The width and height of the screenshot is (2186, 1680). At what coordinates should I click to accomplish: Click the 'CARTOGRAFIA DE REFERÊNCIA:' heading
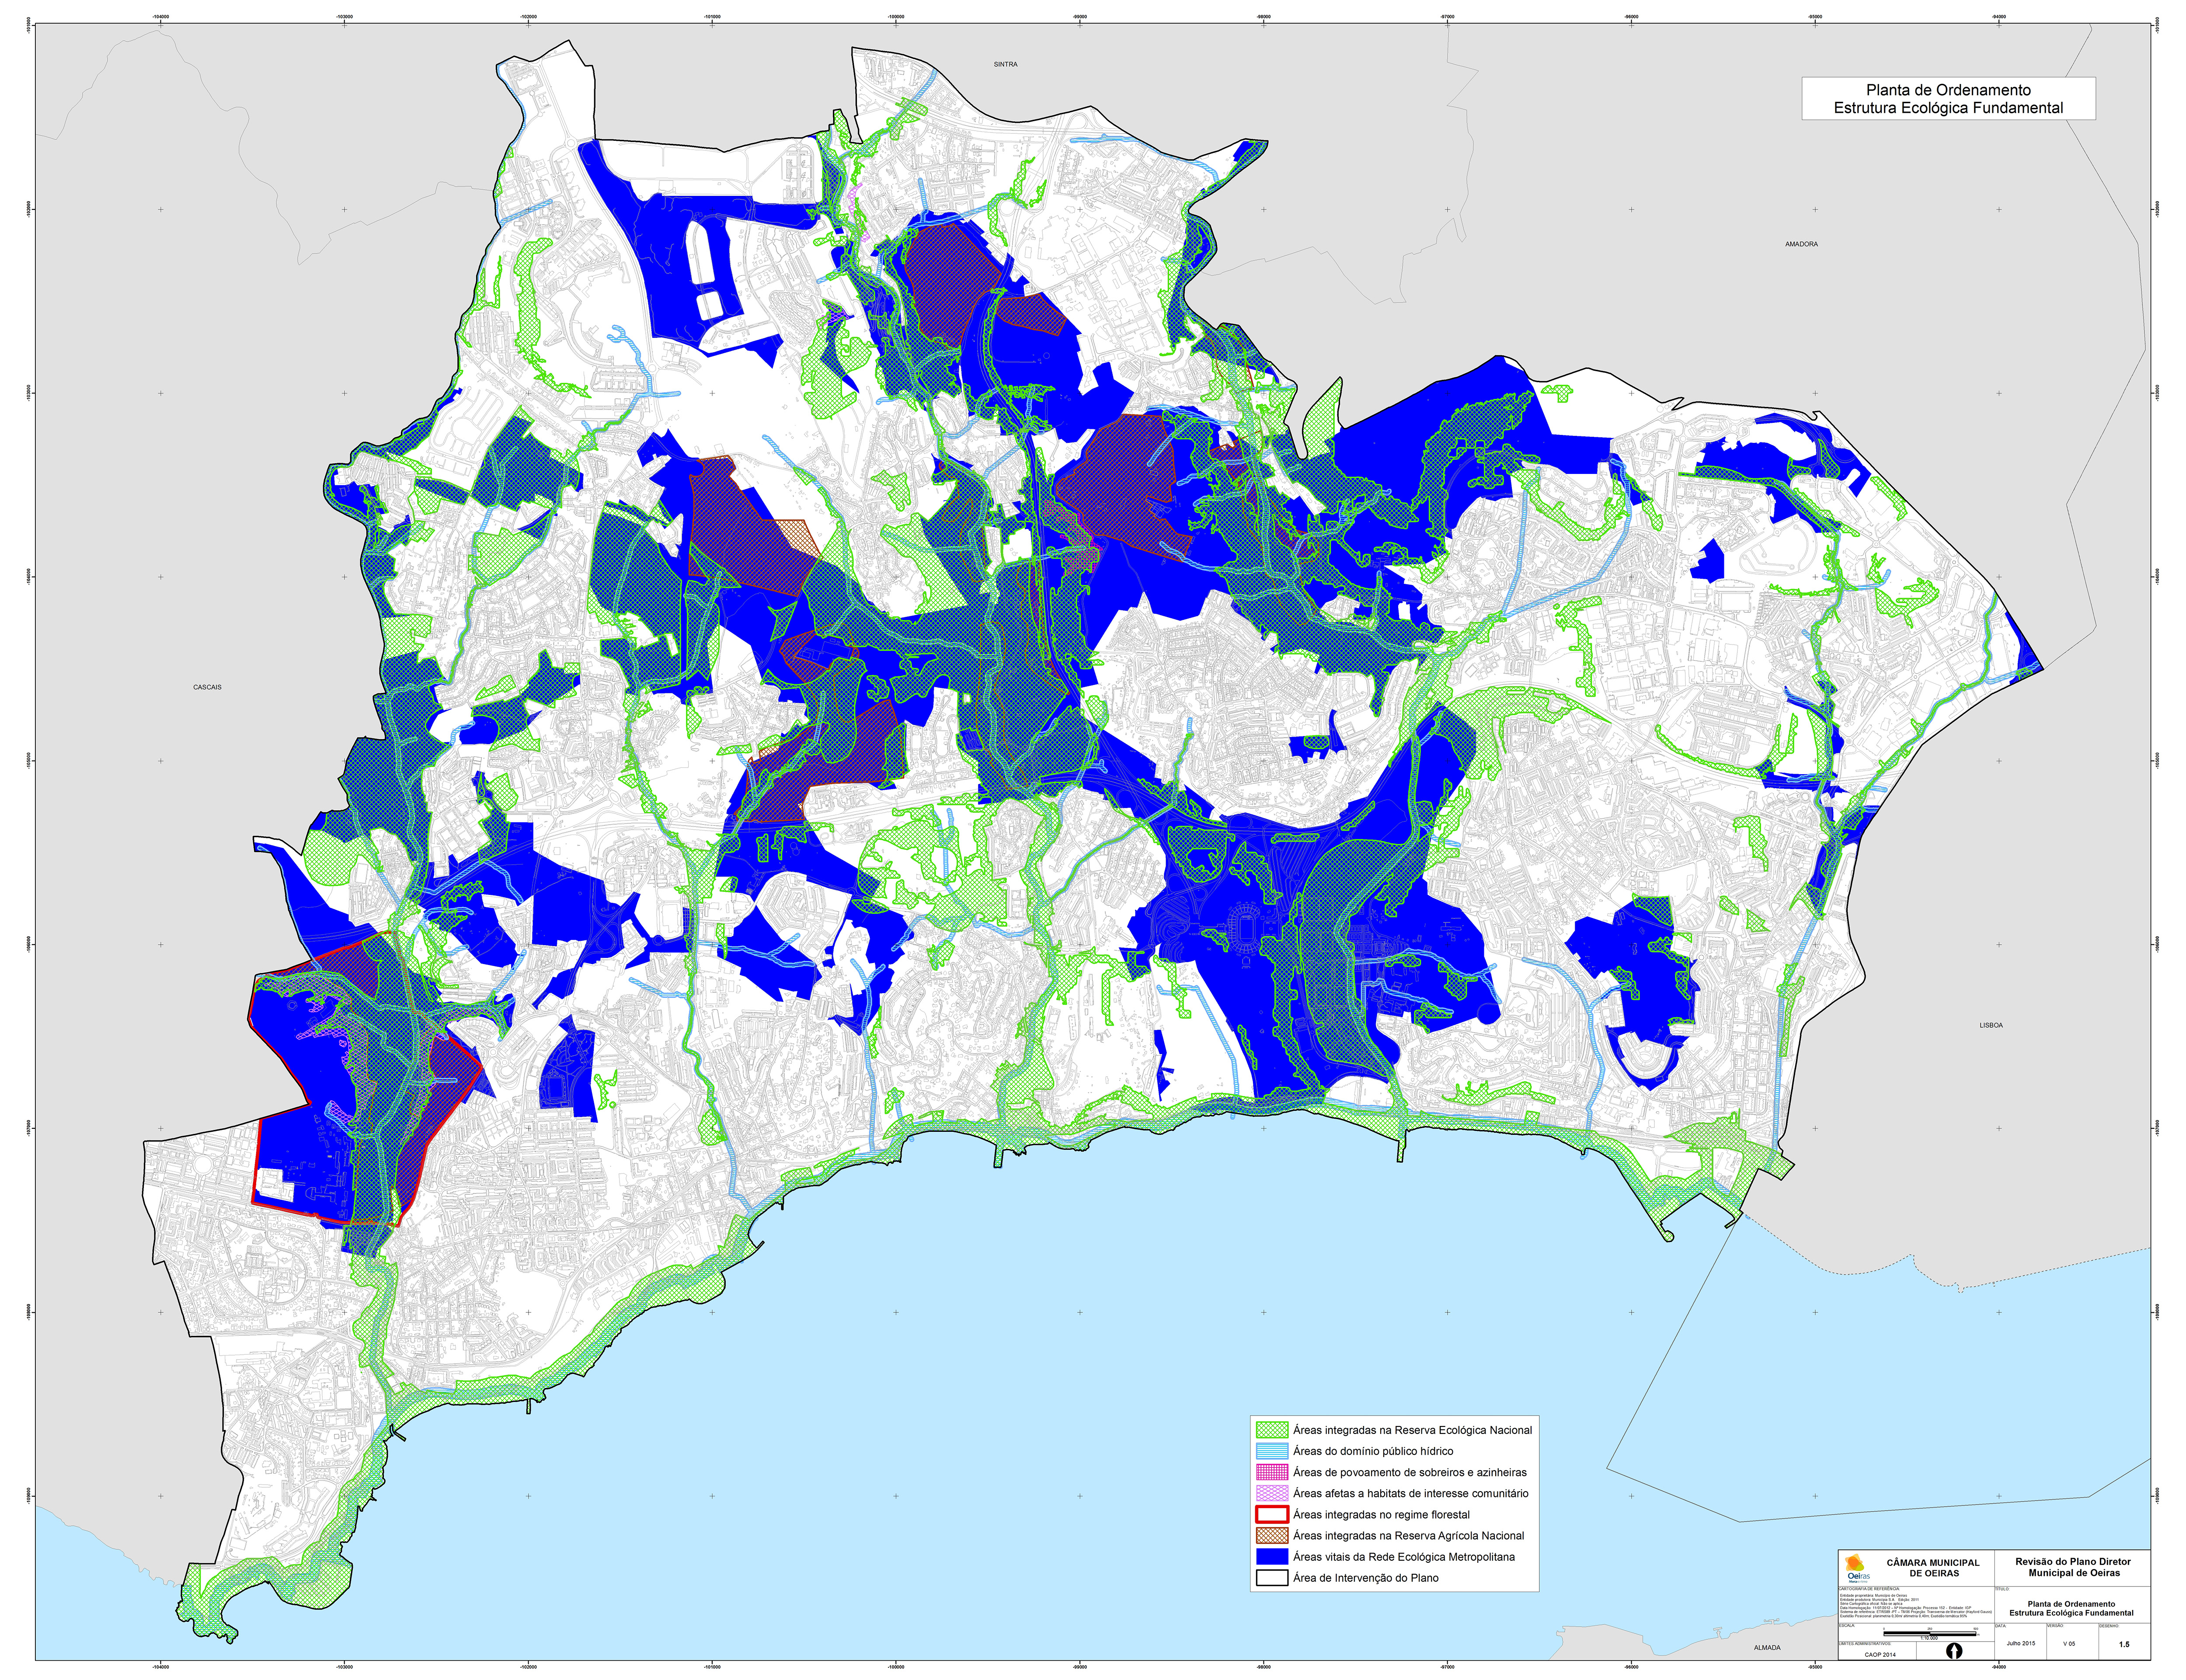1869,1589
